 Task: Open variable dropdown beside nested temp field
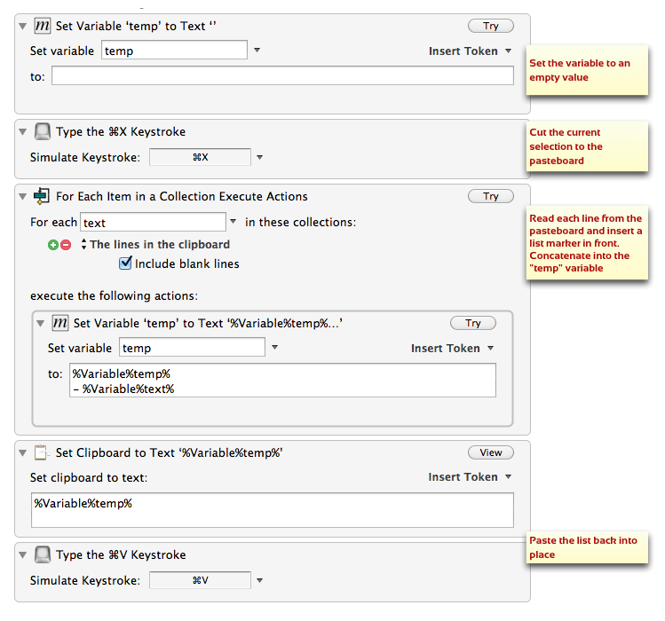coord(274,347)
